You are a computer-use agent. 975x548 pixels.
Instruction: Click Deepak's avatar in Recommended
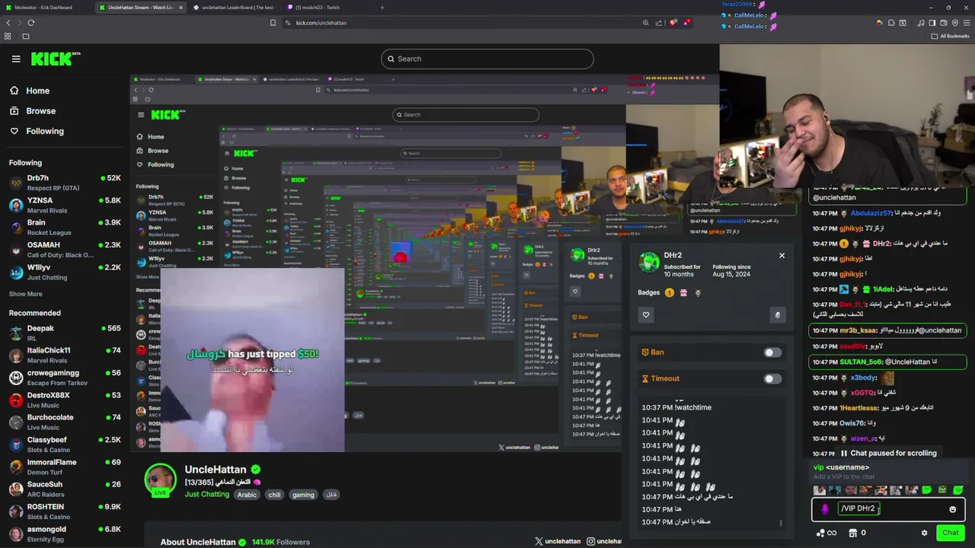point(16,333)
